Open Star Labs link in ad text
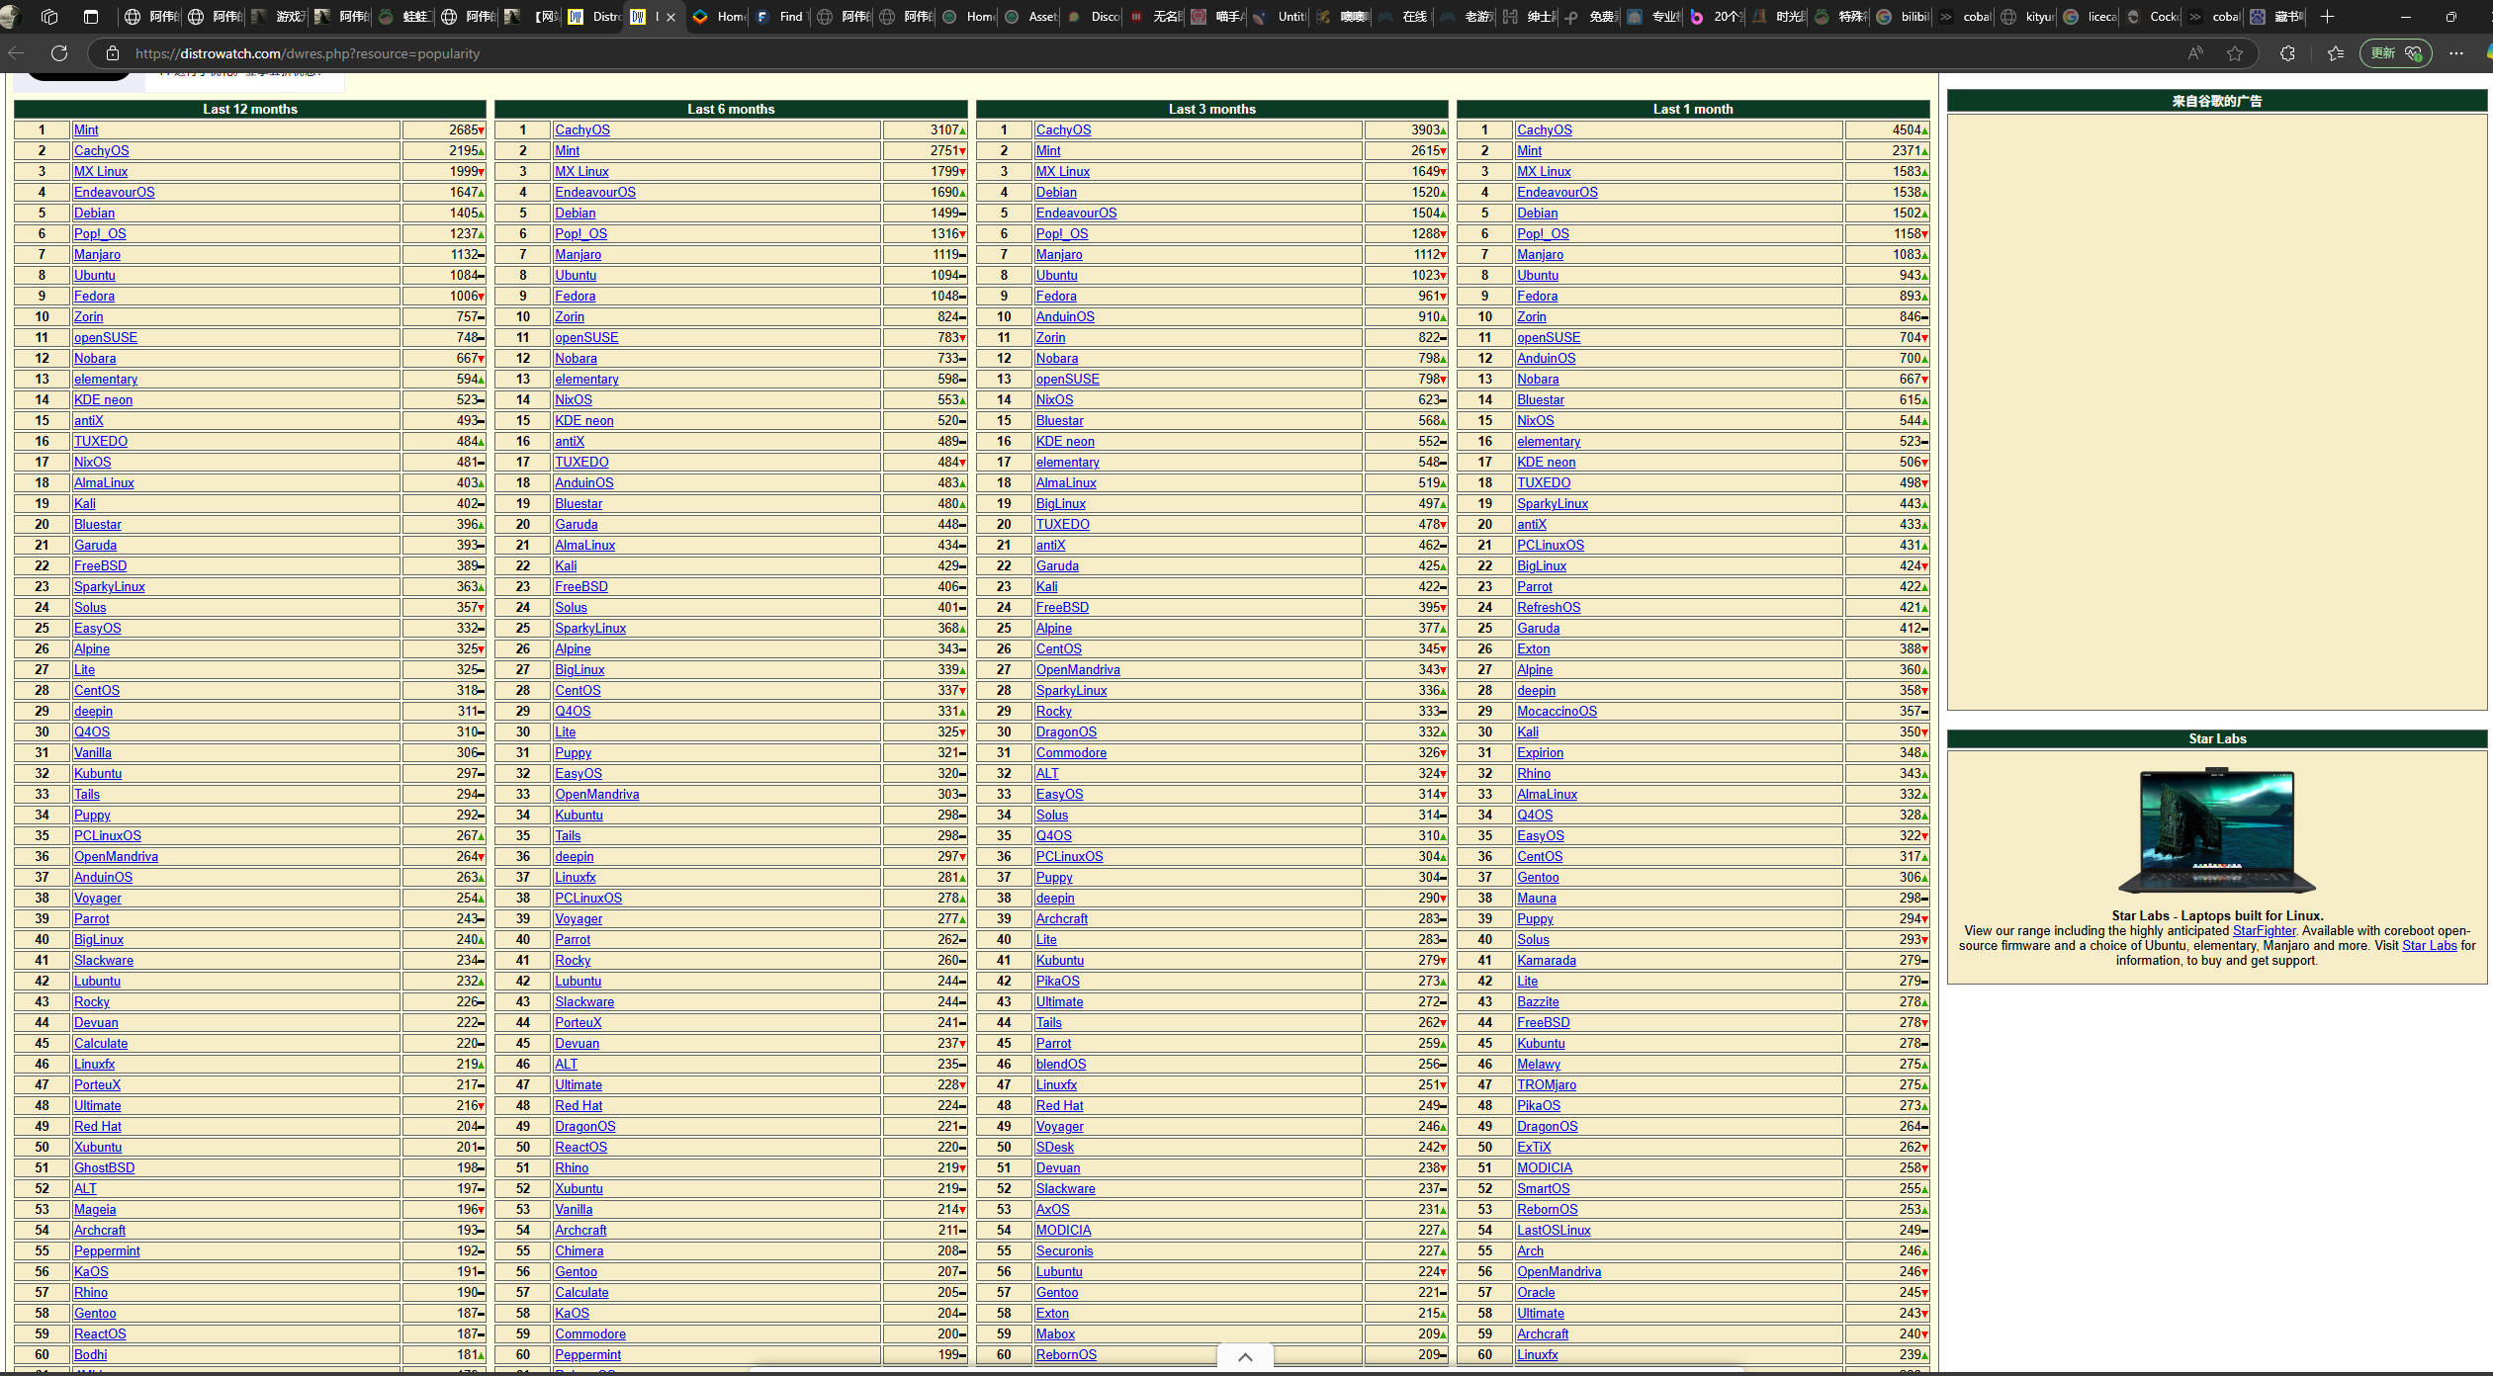2493x1376 pixels. point(2429,946)
